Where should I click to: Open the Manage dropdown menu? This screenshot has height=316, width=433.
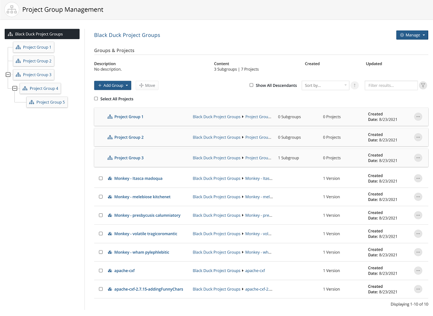pos(412,35)
